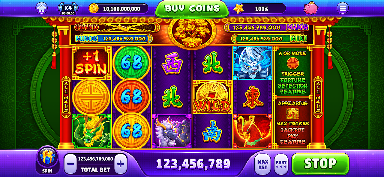384x177 pixels.
Task: Hit the green STOP button
Action: 320,164
